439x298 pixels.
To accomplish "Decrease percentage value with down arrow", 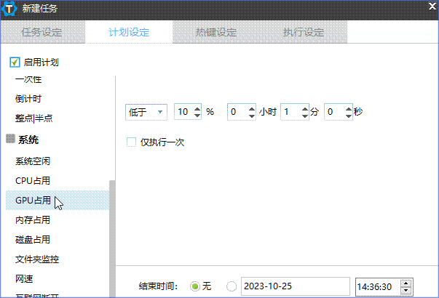I will [x=197, y=115].
